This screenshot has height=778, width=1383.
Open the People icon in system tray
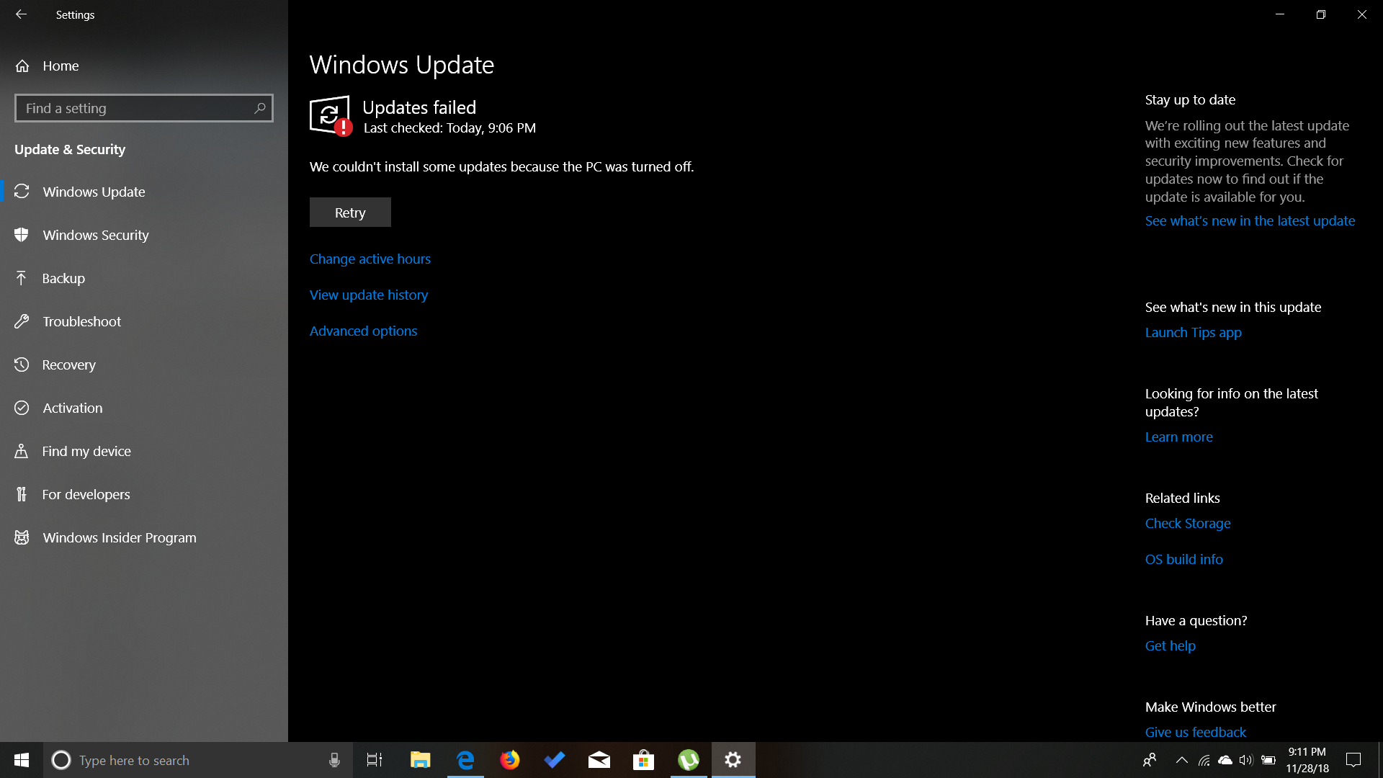pos(1150,760)
